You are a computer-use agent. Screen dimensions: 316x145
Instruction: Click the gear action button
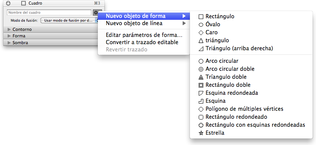tap(95, 13)
